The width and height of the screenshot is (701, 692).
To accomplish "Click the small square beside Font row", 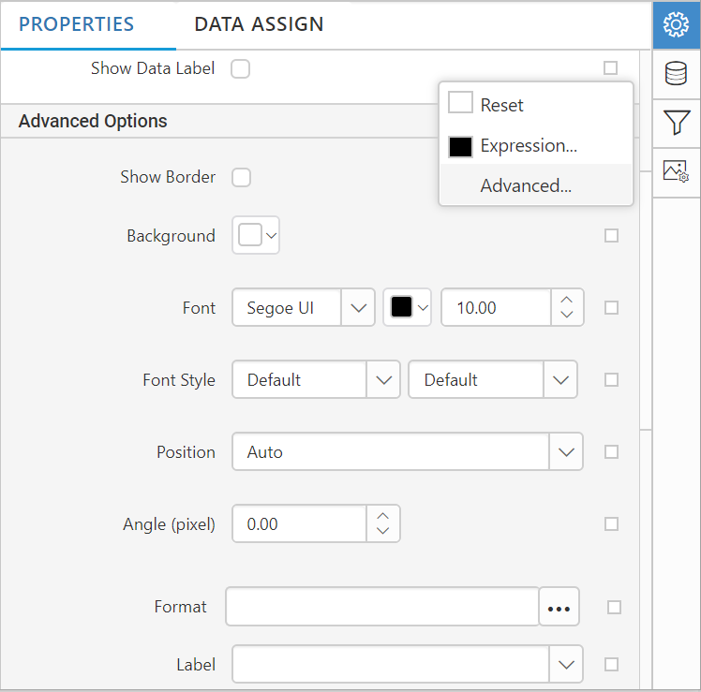I will pyautogui.click(x=611, y=307).
